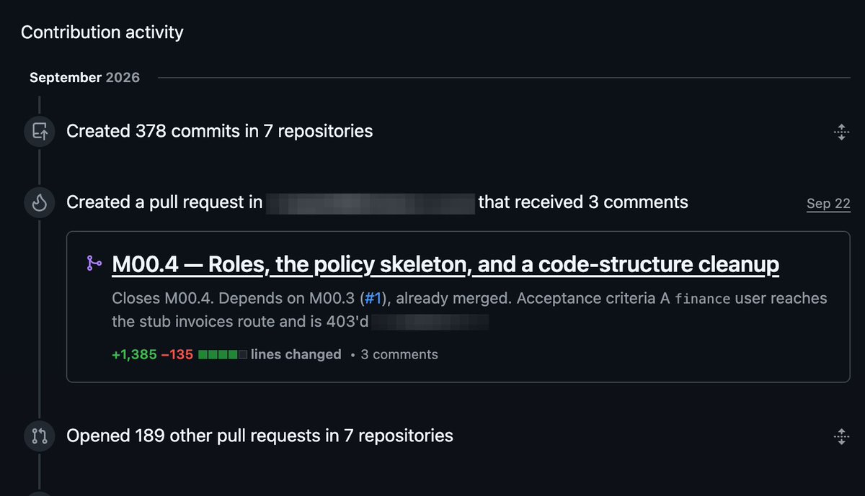Click the 3 comments label in card

[x=399, y=354]
